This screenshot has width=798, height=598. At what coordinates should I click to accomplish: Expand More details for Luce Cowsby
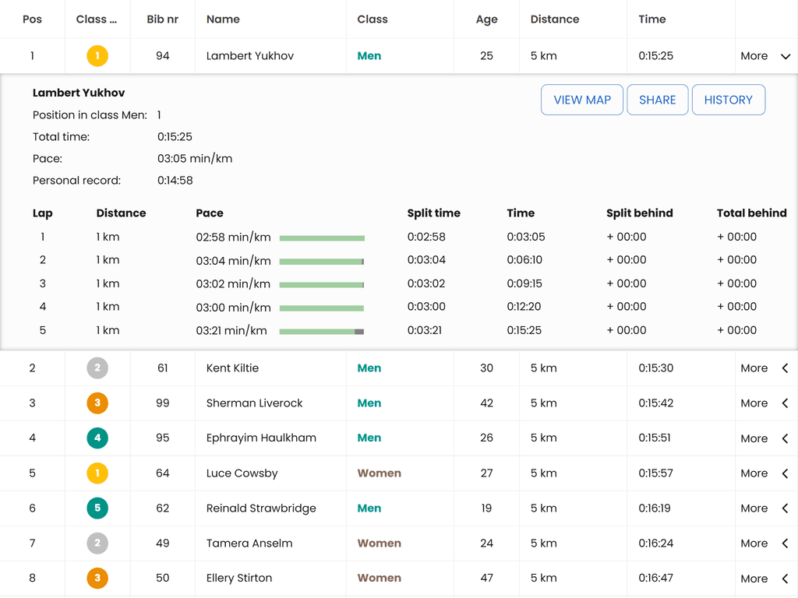(x=785, y=473)
